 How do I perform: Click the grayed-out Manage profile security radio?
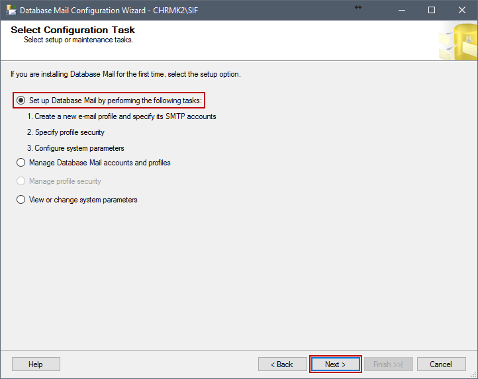pos(21,181)
